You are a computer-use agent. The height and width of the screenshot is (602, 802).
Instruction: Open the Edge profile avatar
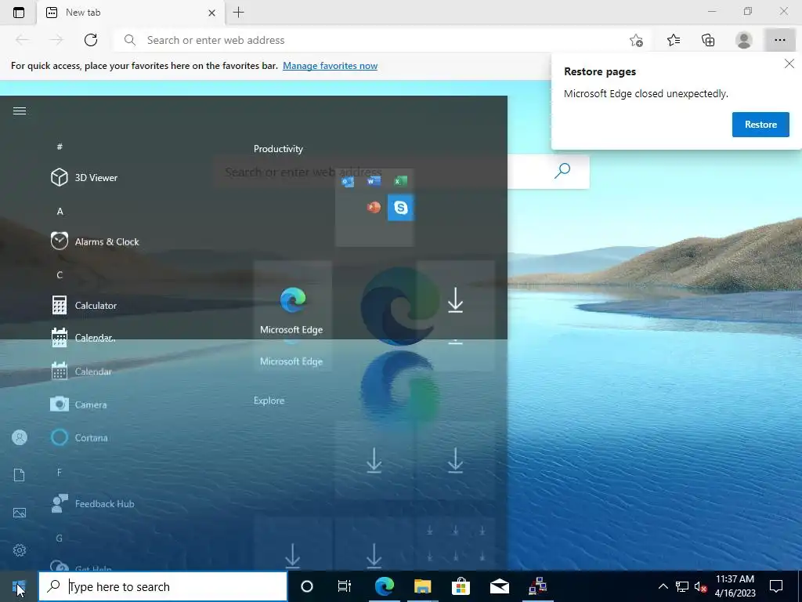744,40
